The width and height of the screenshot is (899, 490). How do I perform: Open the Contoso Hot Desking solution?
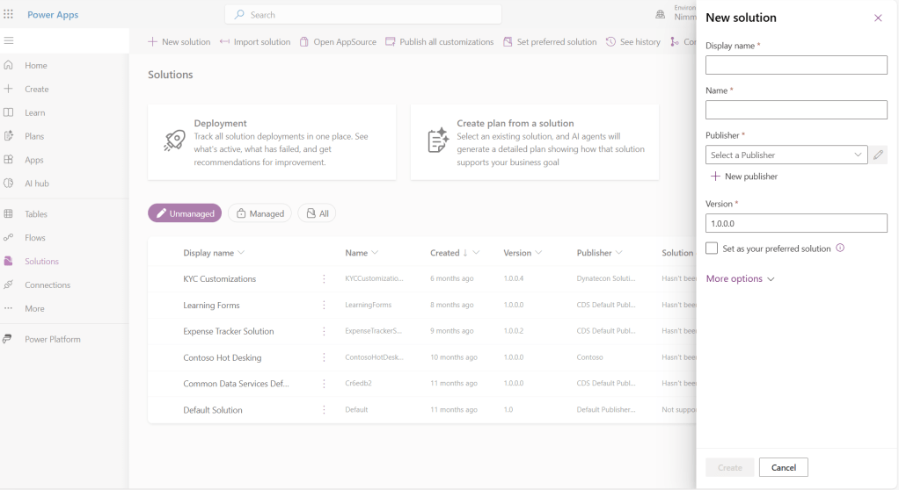tap(222, 357)
